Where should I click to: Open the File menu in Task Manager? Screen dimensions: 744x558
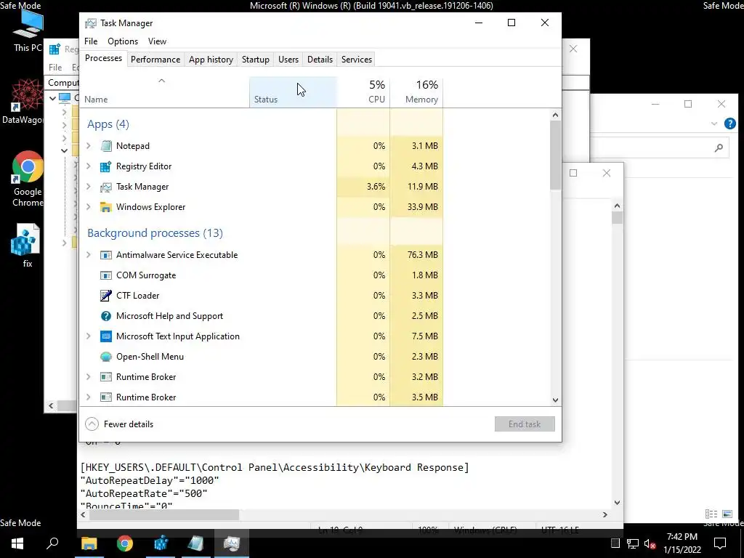click(x=91, y=41)
